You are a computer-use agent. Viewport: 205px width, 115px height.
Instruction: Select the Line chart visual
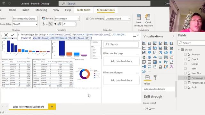[144, 48]
